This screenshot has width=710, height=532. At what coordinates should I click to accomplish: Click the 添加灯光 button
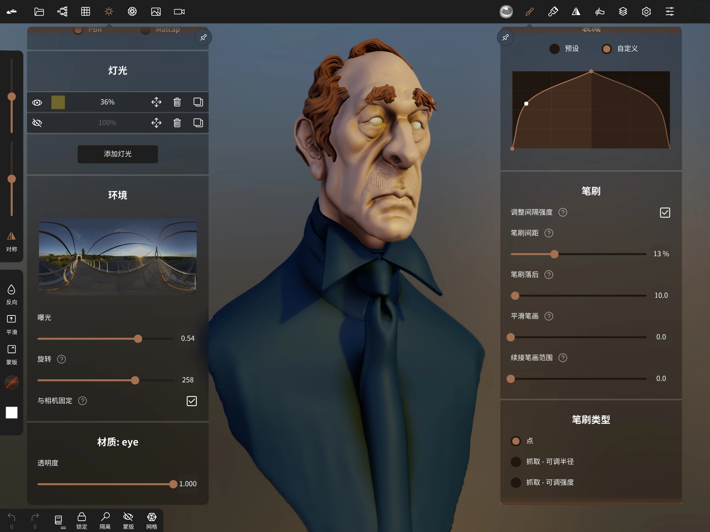tap(117, 154)
